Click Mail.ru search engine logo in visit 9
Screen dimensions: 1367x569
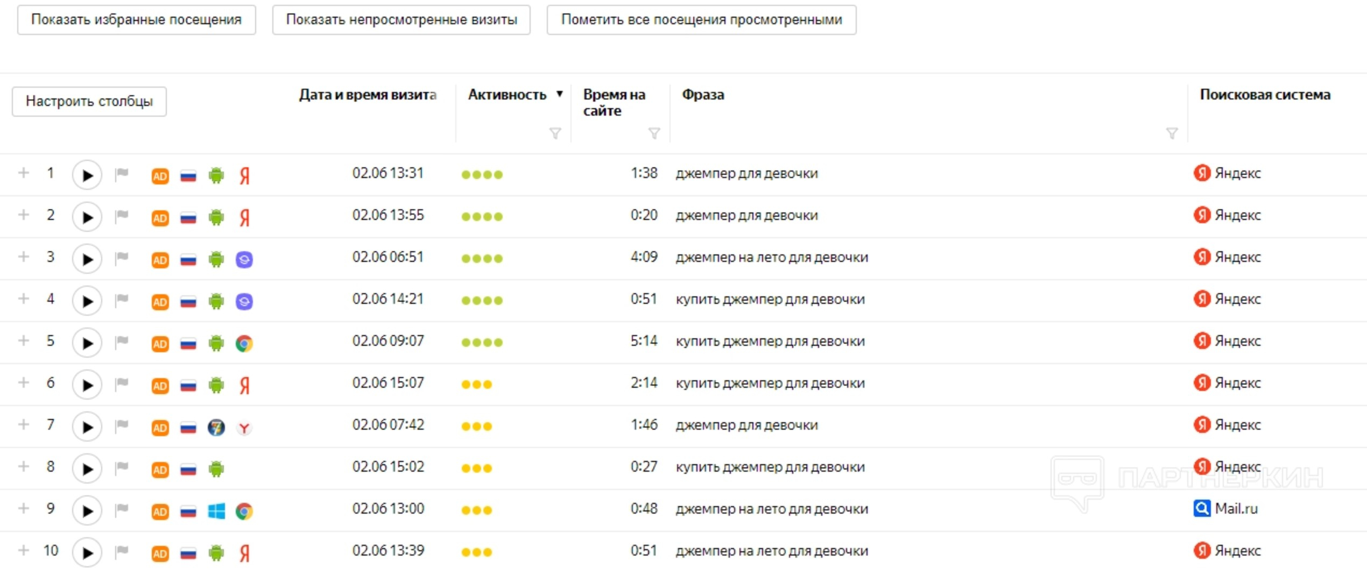pos(1202,508)
